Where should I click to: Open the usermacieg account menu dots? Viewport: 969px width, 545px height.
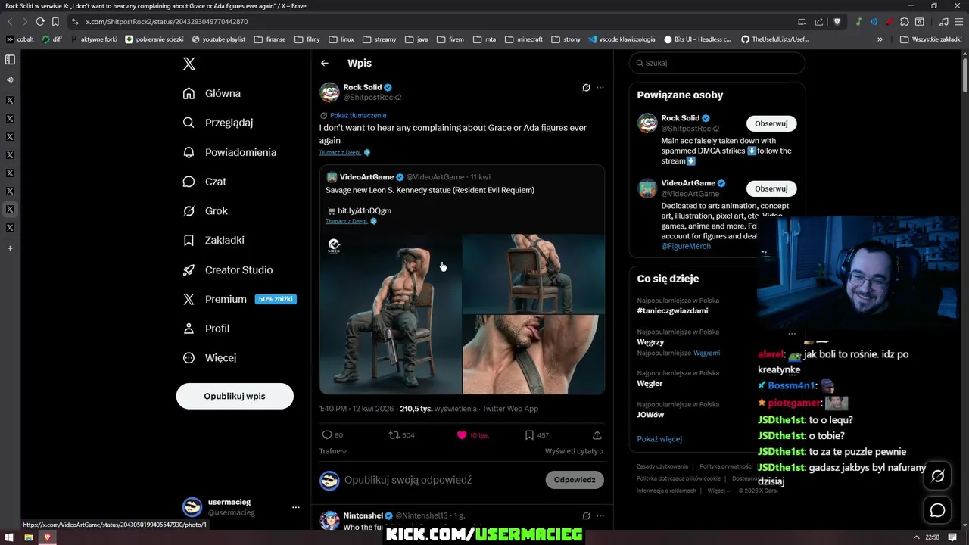click(x=296, y=507)
